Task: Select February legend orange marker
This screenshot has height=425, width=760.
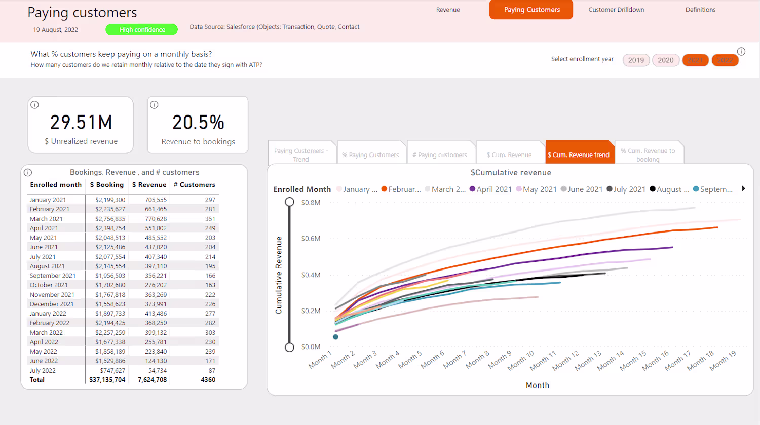Action: tap(384, 189)
